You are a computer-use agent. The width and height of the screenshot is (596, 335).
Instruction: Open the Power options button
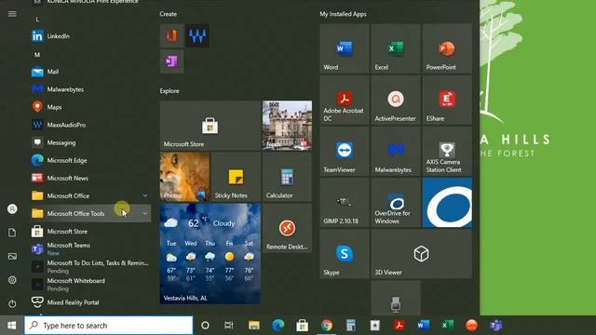tap(12, 303)
